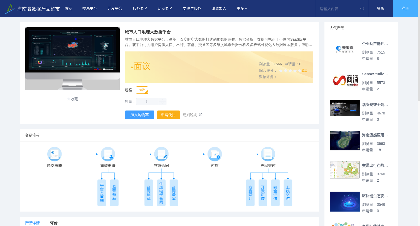This screenshot has height=226, width=420.
Task: Click the 登录 button
Action: tap(381, 9)
